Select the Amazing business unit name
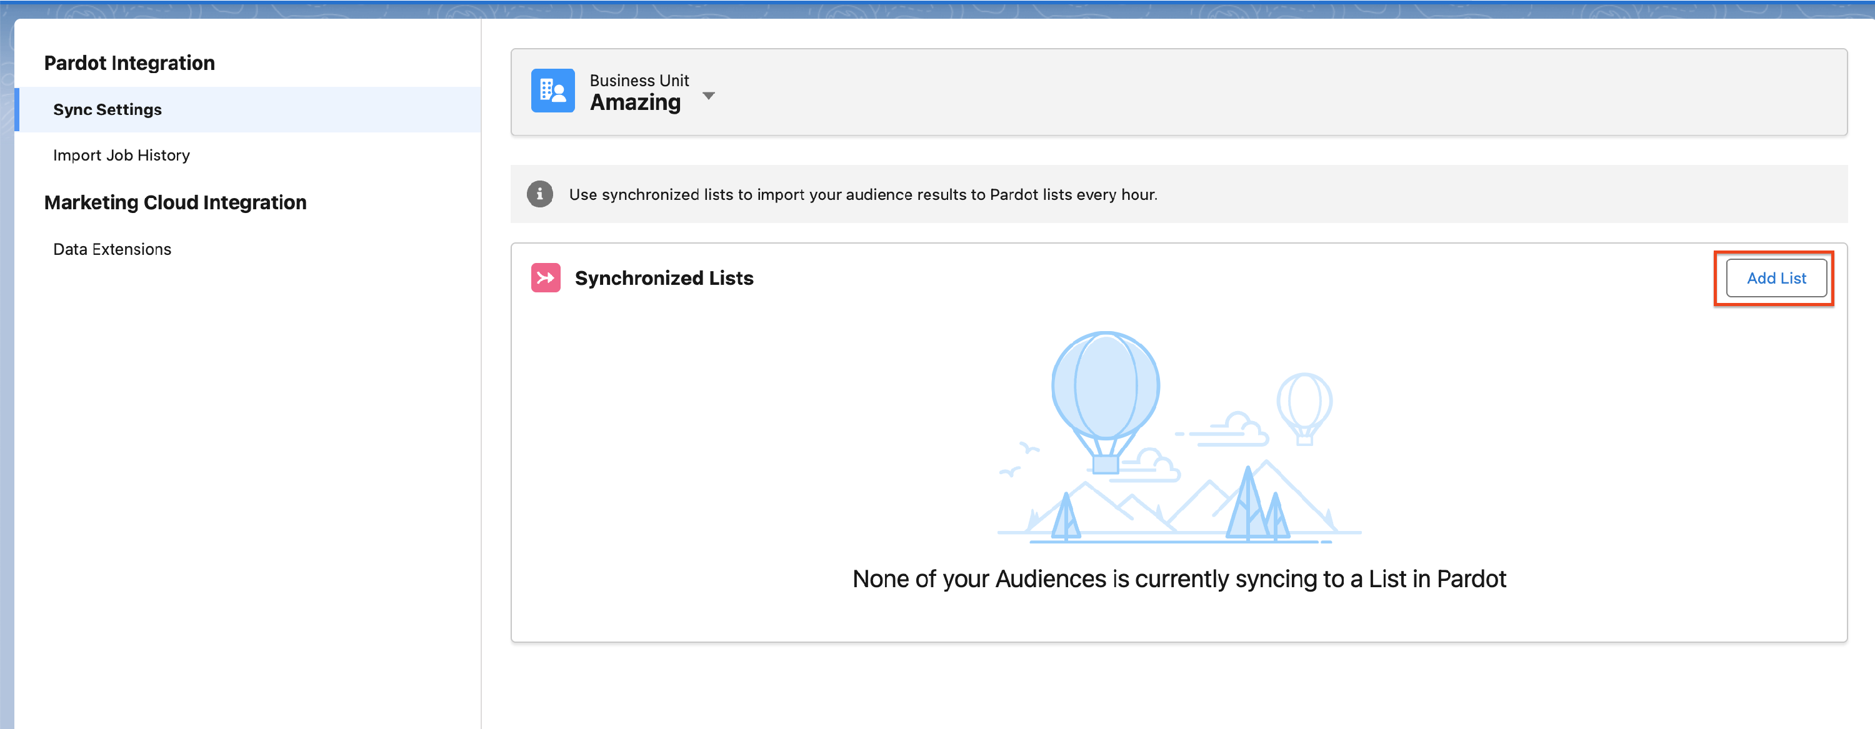This screenshot has height=729, width=1875. pos(635,102)
